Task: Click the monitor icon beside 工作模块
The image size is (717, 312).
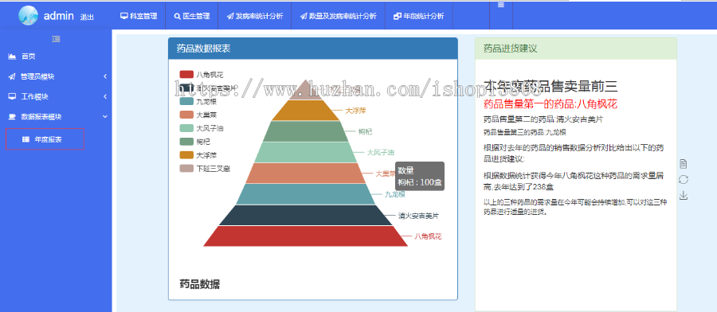Action: coord(12,96)
